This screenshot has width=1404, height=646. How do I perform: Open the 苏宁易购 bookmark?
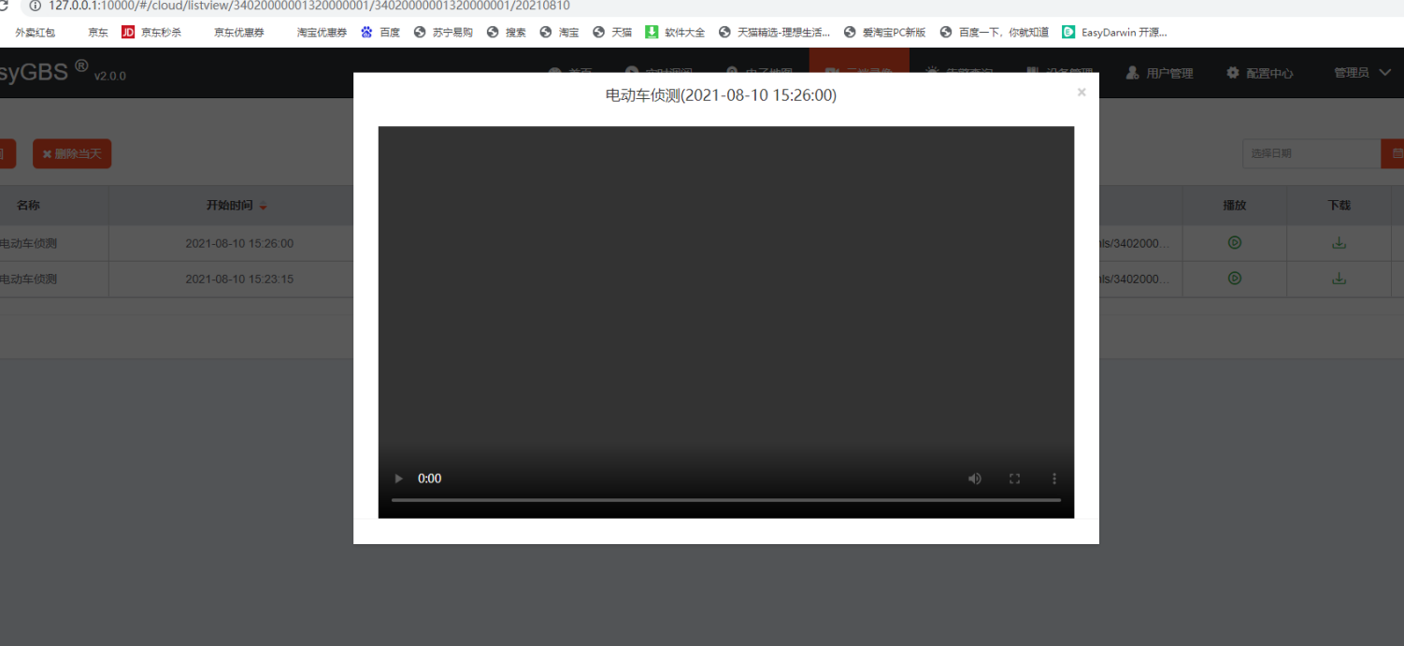pyautogui.click(x=443, y=32)
